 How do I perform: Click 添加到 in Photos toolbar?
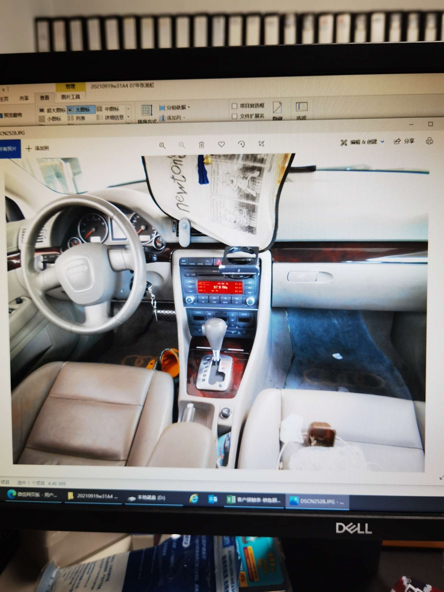click(37, 148)
